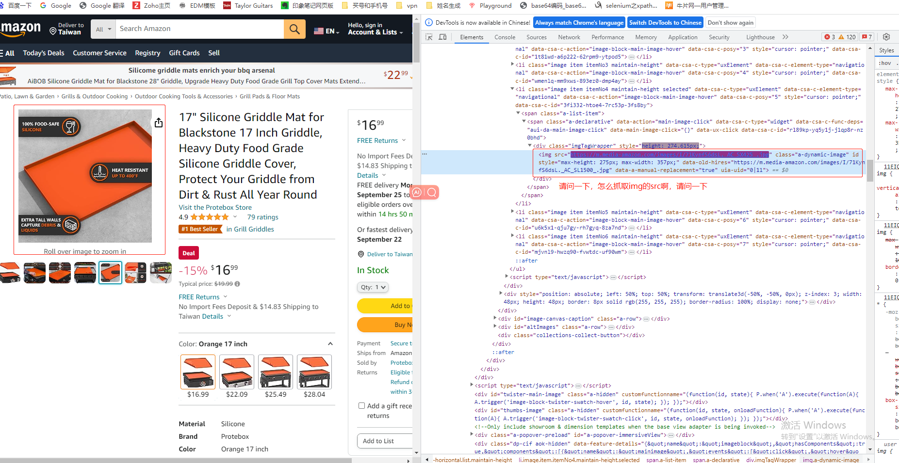899x463 pixels.
Task: Click the info icon beside Typical price
Action: (x=237, y=284)
